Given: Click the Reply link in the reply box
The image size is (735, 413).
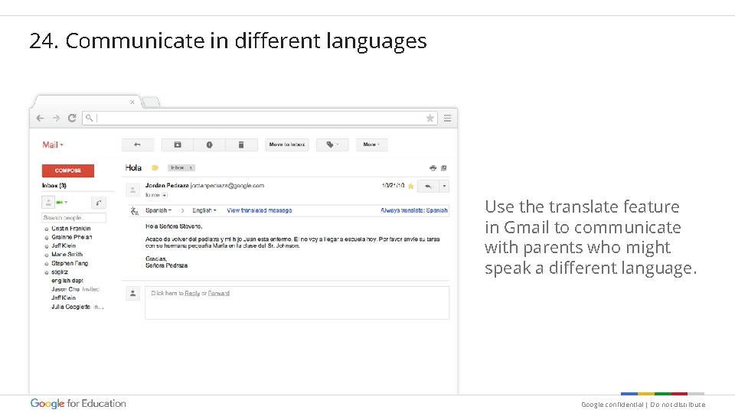Looking at the screenshot, I should click(x=192, y=293).
